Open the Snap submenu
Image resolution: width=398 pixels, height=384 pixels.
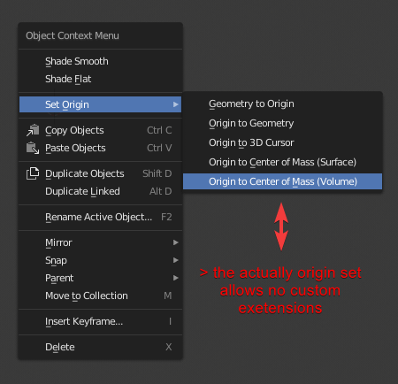coord(100,260)
